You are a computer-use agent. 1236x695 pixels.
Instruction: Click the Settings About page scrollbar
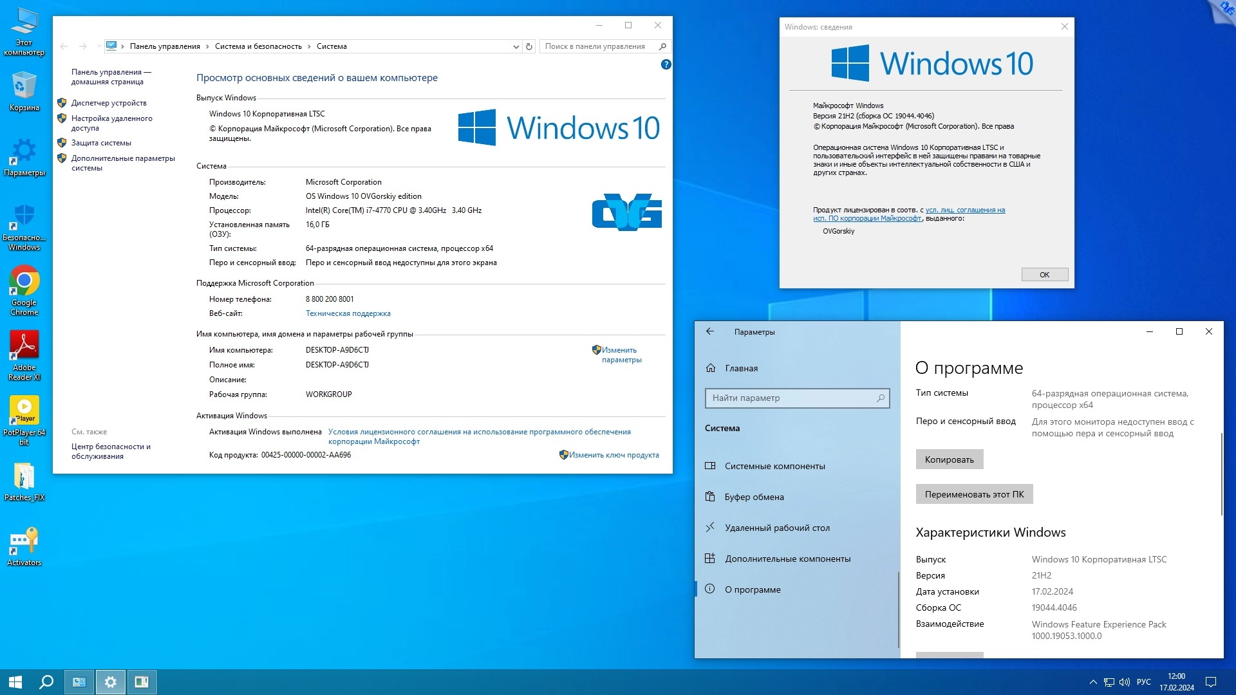[x=1221, y=474]
